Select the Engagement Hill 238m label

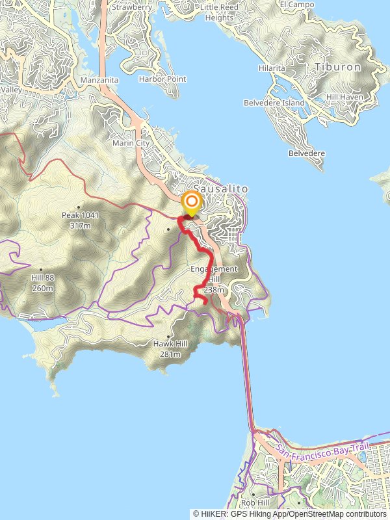(214, 279)
